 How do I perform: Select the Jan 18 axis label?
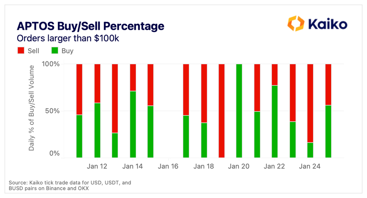click(x=203, y=167)
